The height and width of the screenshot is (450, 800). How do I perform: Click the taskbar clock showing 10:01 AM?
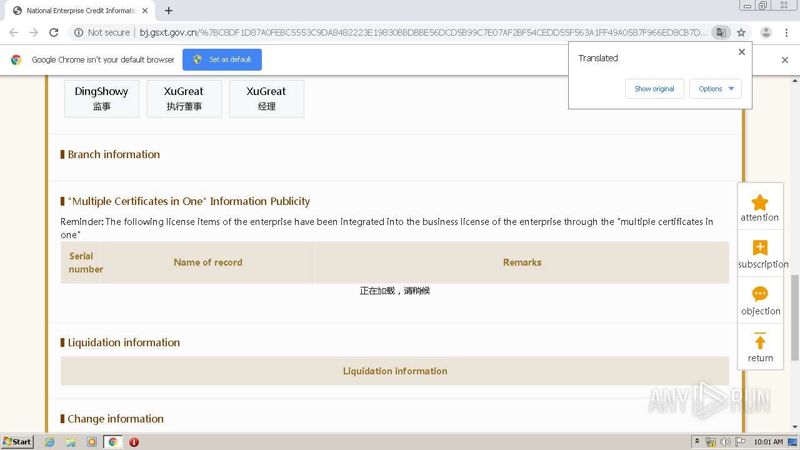768,442
